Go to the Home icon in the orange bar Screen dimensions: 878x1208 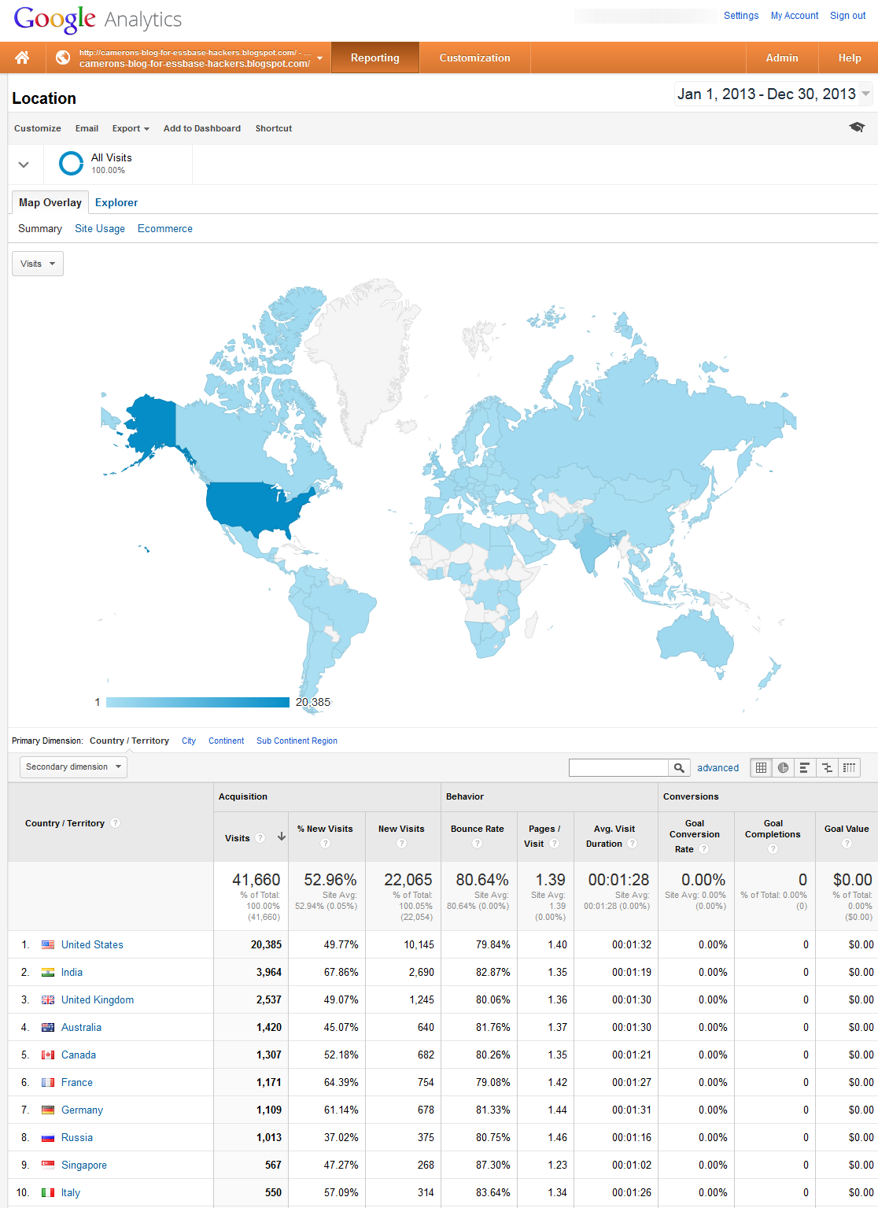point(22,57)
